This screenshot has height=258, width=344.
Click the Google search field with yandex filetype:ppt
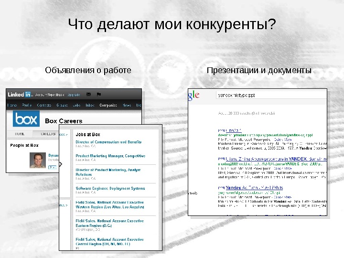[271, 95]
